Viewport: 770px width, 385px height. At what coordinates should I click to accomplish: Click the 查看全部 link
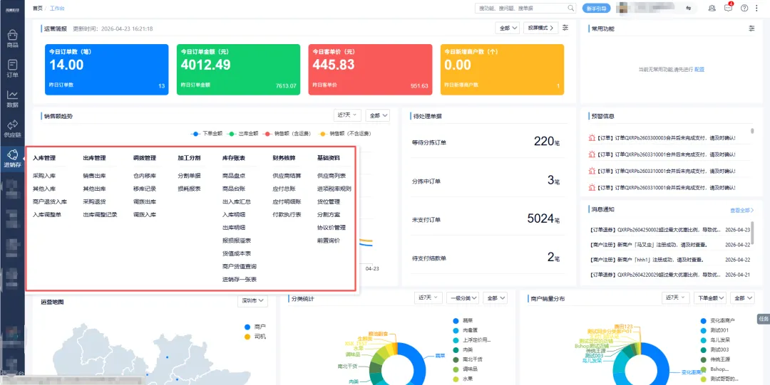click(x=741, y=211)
